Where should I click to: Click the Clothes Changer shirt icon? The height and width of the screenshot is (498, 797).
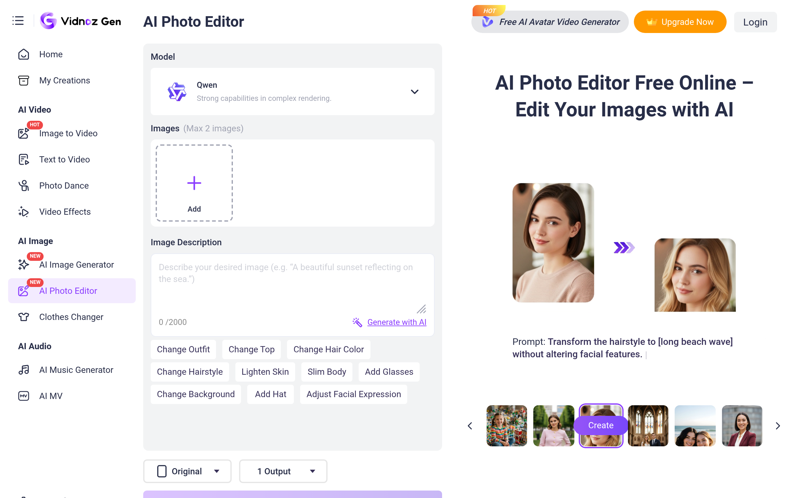click(24, 317)
